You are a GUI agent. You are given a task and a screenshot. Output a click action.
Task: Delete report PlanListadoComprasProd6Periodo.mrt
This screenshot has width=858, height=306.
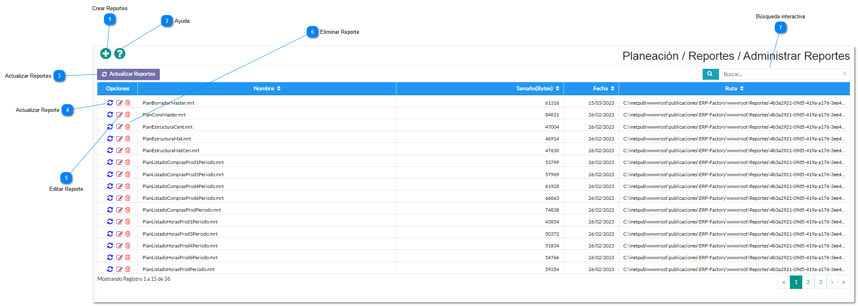coord(128,198)
